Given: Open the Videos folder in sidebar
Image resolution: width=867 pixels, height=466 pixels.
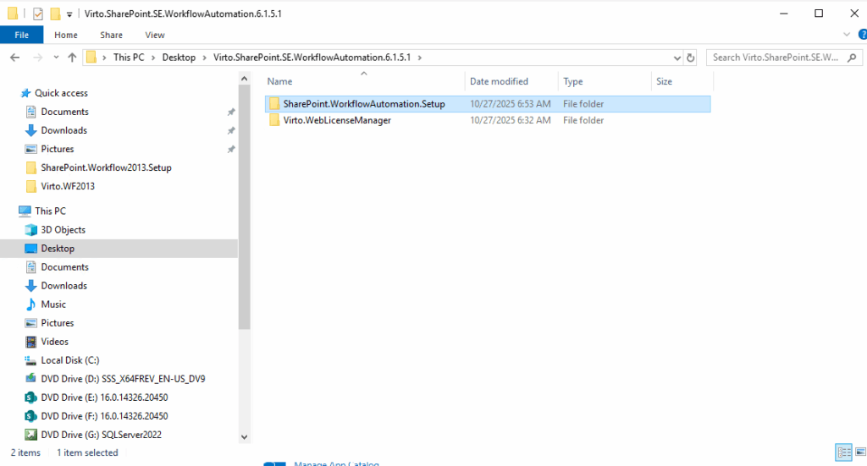Looking at the screenshot, I should (54, 342).
